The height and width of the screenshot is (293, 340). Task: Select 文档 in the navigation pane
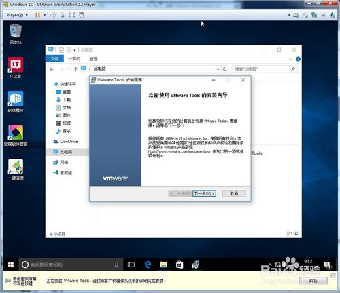point(63,108)
